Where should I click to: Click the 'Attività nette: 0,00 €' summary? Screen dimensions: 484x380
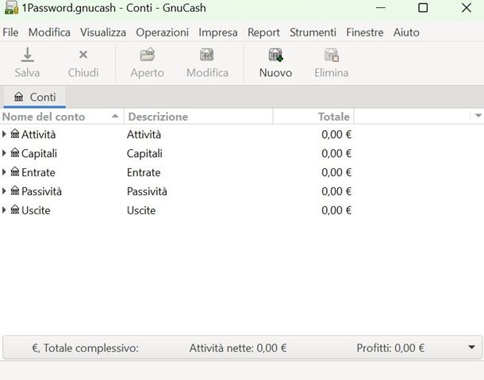tap(238, 348)
